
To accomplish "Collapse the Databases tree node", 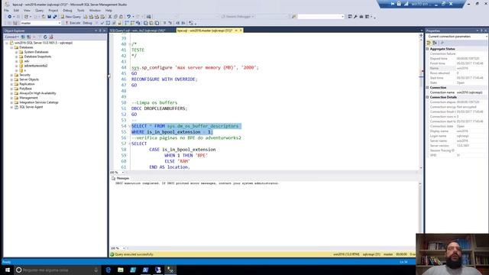I will coord(11,47).
